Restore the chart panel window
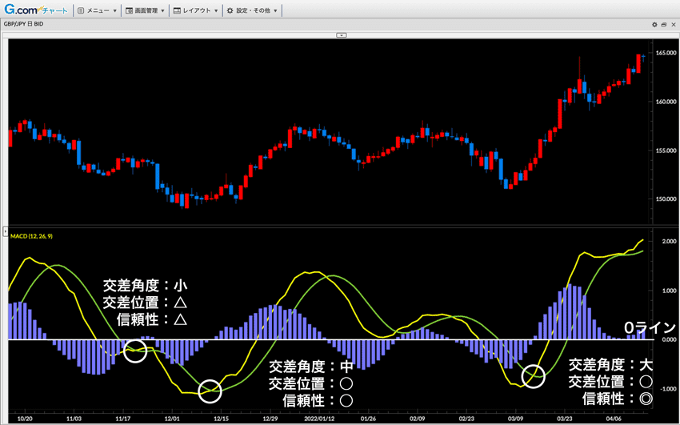 (663, 26)
